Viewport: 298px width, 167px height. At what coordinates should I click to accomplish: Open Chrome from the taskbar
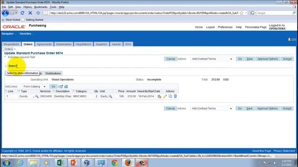click(x=115, y=163)
